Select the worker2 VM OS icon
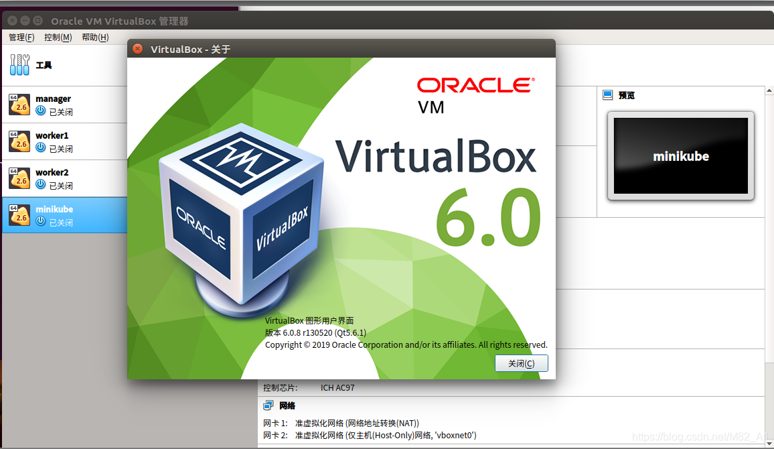The image size is (774, 449). (19, 178)
